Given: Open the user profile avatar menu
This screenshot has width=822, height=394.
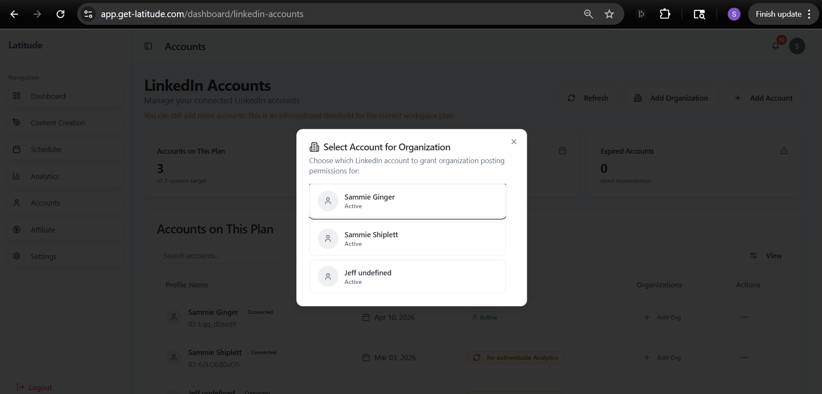Looking at the screenshot, I should pyautogui.click(x=797, y=46).
